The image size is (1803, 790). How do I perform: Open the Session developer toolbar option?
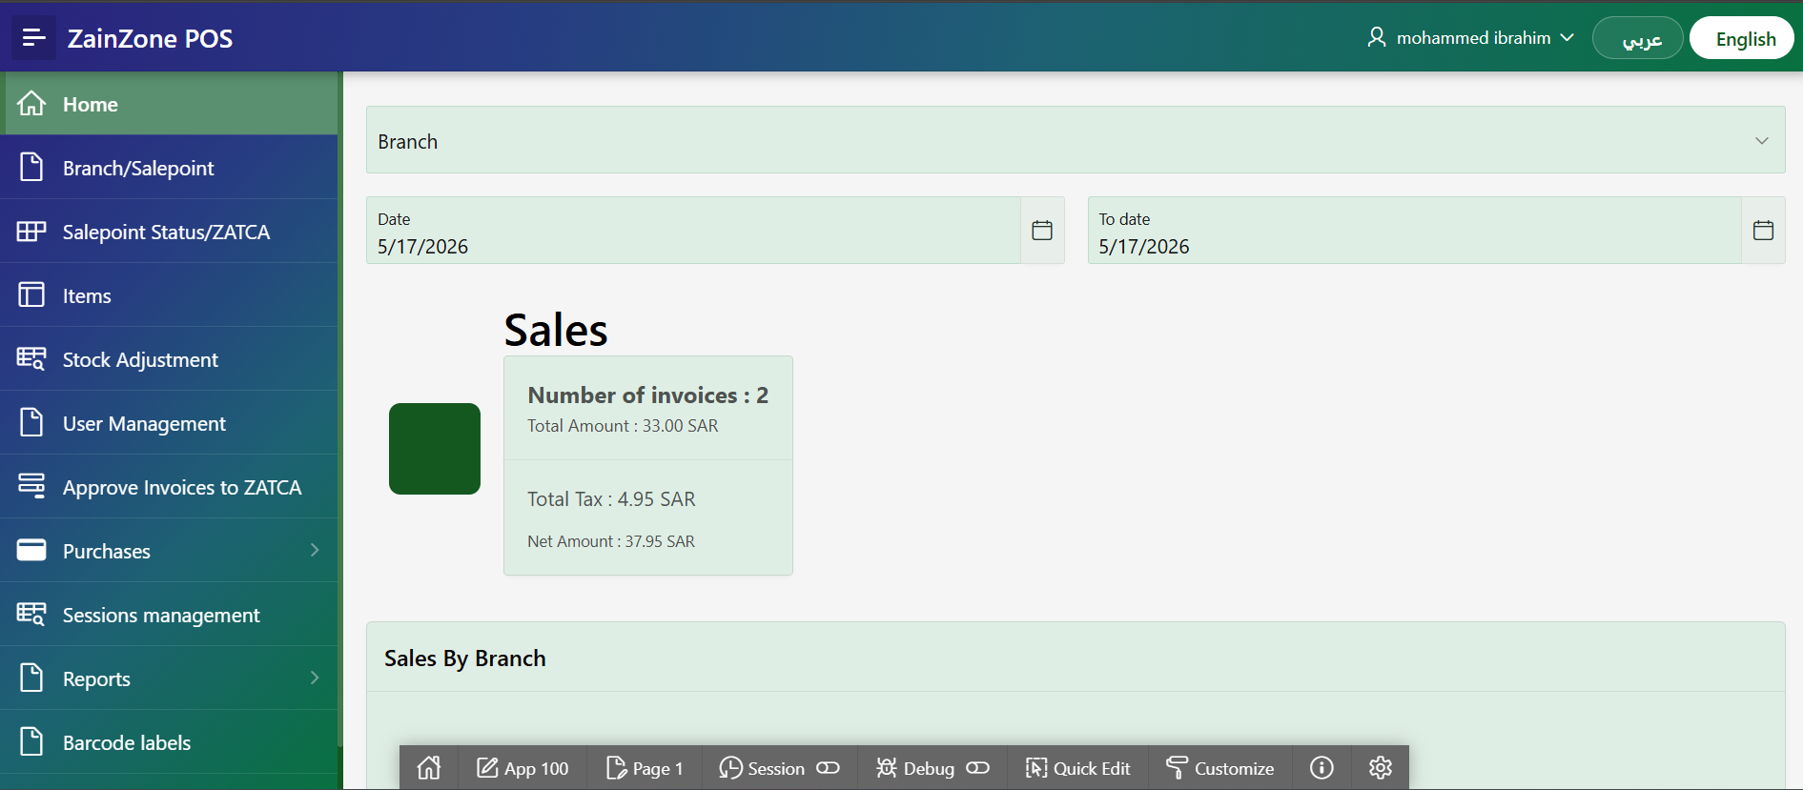point(779,768)
